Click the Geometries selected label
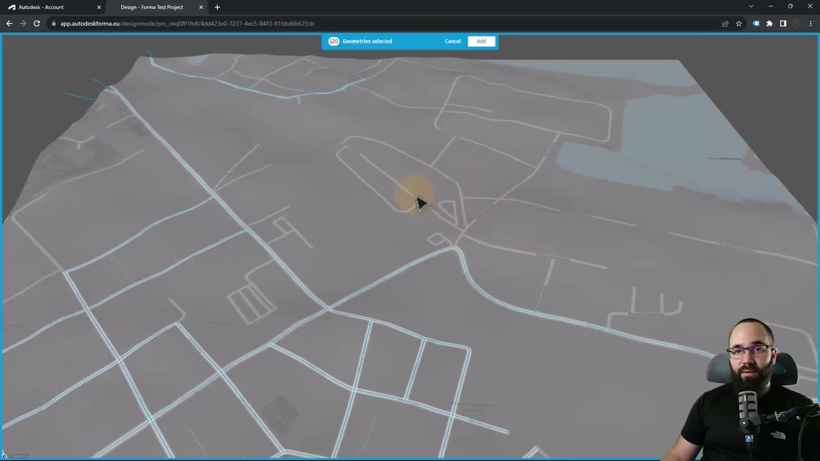The height and width of the screenshot is (461, 820). [367, 41]
